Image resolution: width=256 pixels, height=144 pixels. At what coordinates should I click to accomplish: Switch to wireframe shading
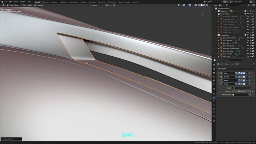pyautogui.click(x=199, y=5)
